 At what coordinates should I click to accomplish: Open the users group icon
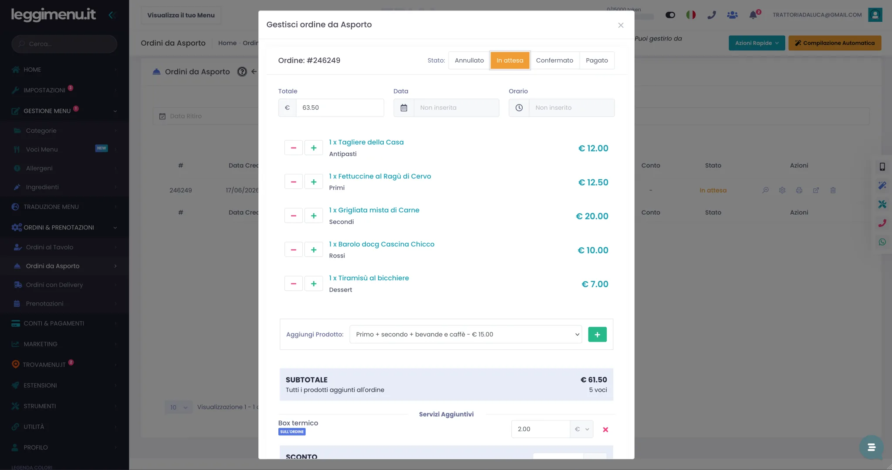732,15
